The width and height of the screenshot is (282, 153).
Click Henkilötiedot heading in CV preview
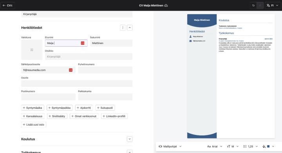tap(197, 31)
